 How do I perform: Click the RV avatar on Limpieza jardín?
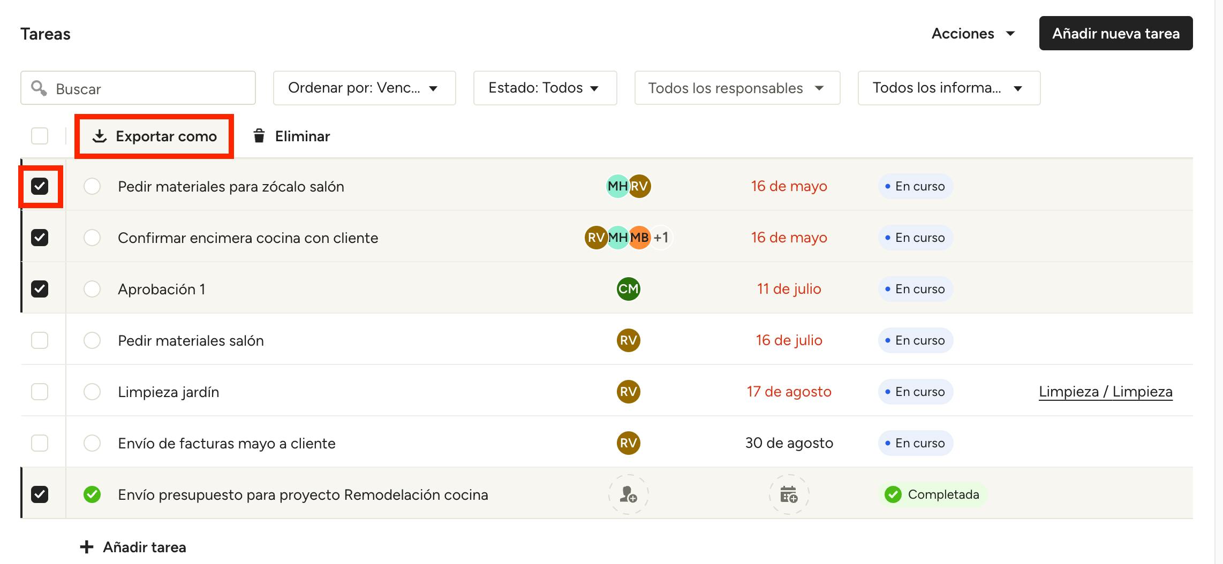(628, 392)
